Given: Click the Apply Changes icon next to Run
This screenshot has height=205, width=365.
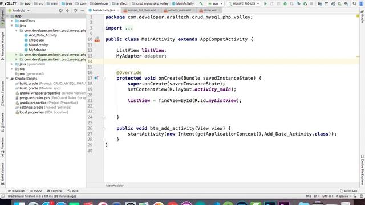Looking at the screenshot, I should pos(271,3).
